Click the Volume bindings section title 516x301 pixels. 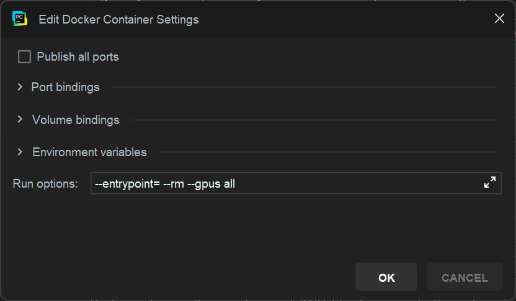point(76,120)
